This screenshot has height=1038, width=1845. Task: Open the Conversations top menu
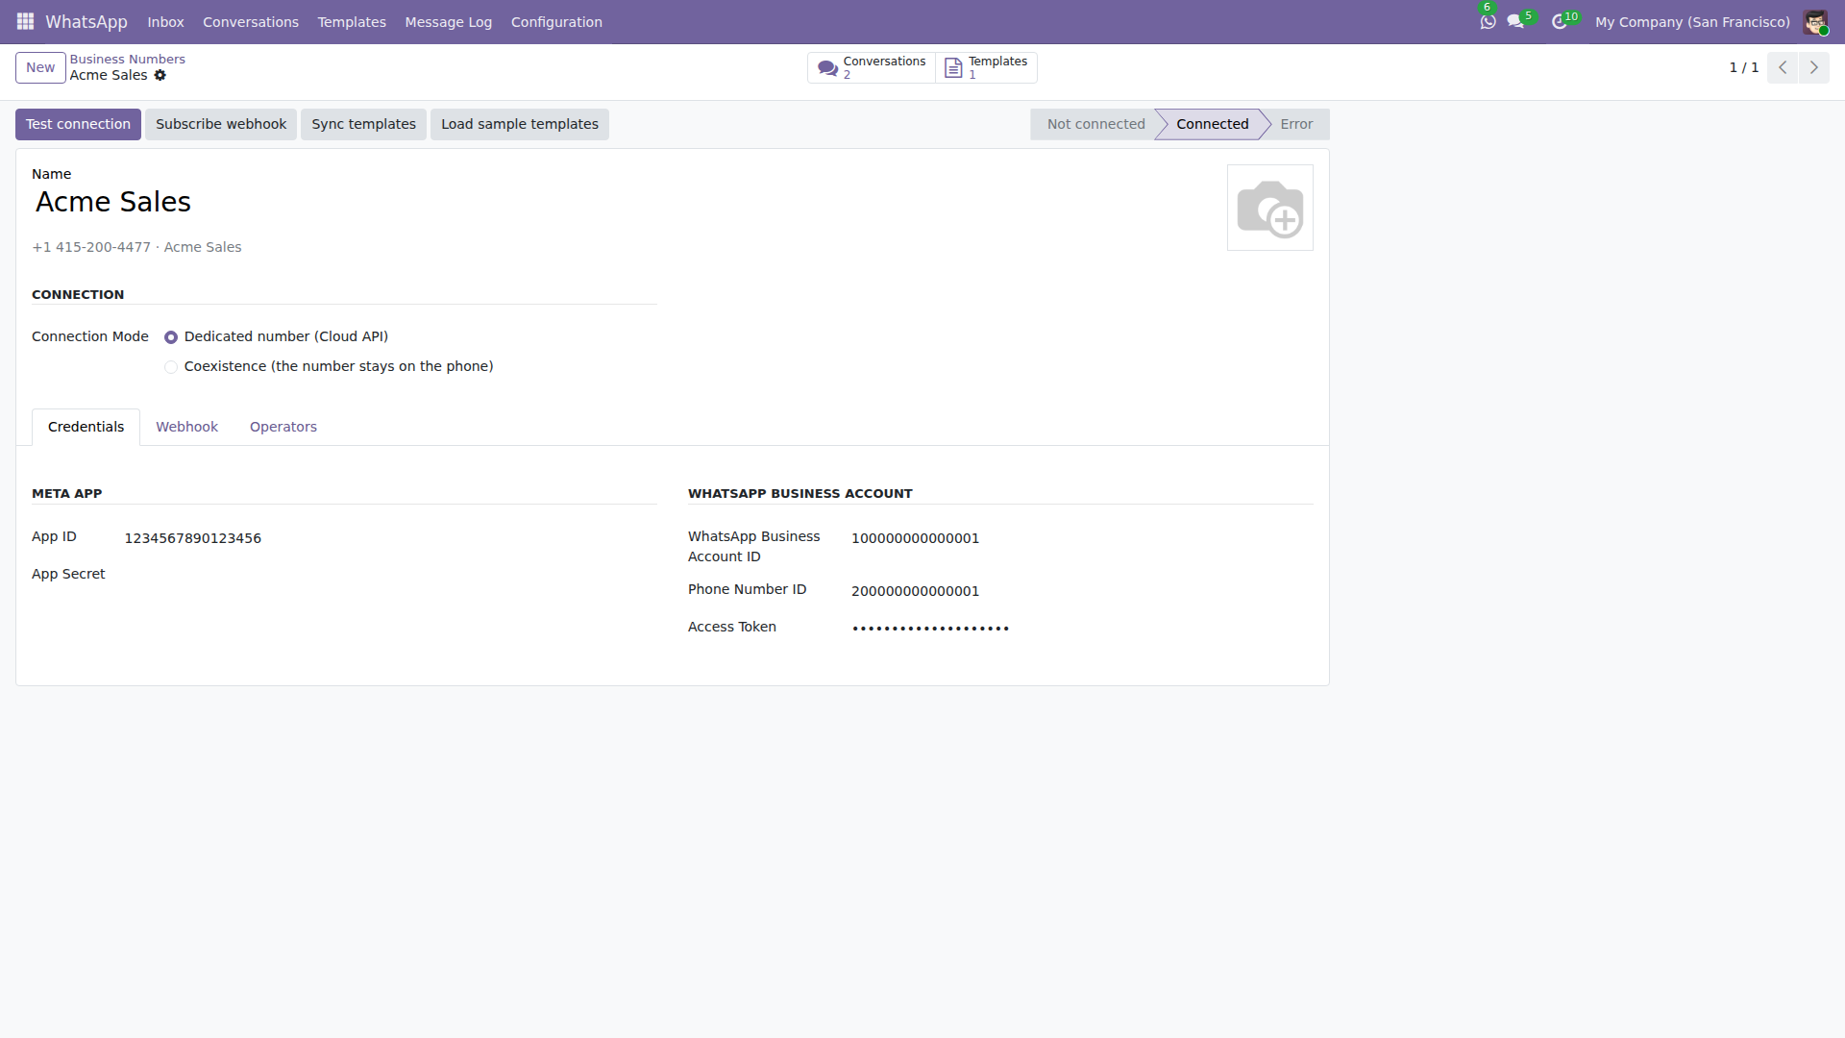[x=251, y=22]
